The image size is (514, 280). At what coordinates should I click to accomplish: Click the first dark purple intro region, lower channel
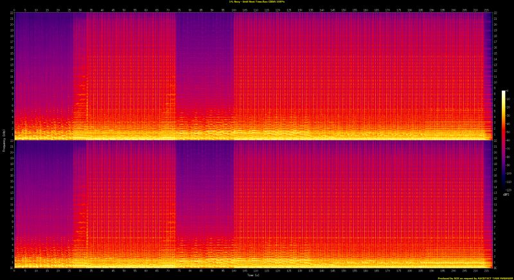point(42,180)
